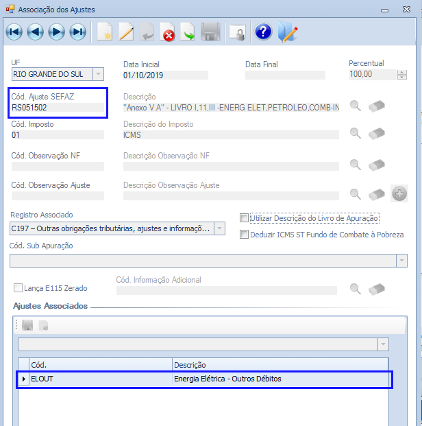Go to next record arrow
Viewport: 422px width, 426px height.
[56, 32]
